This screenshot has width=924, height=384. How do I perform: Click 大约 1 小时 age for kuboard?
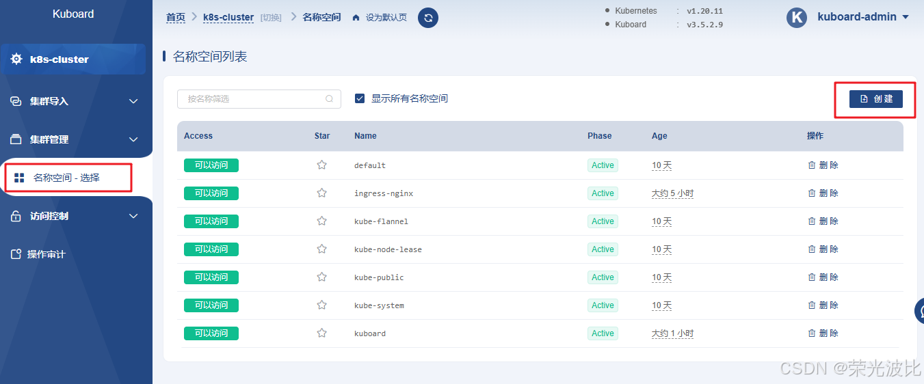click(672, 333)
